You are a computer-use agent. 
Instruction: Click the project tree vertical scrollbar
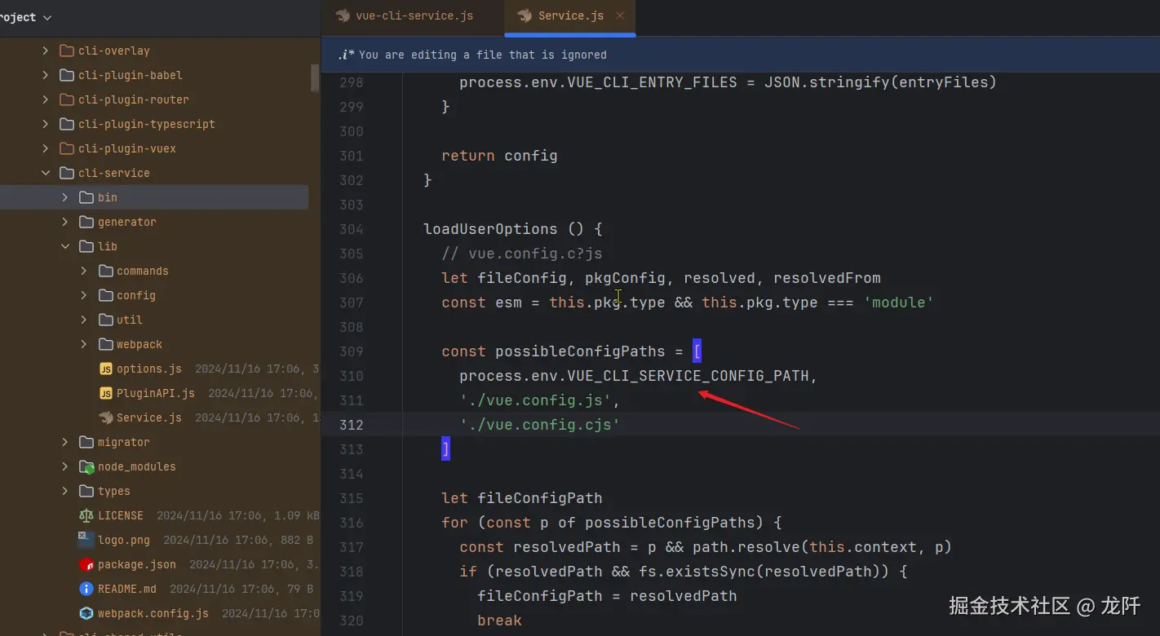click(x=315, y=78)
